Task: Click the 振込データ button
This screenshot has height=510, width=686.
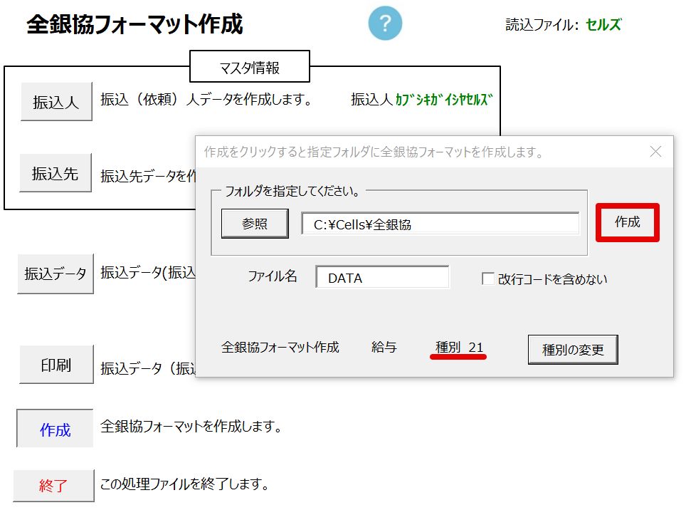Action: coord(56,274)
